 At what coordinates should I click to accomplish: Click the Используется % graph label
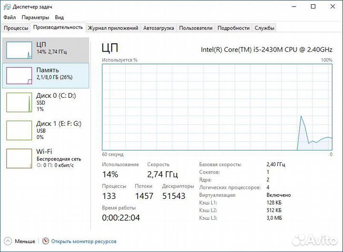pos(120,60)
